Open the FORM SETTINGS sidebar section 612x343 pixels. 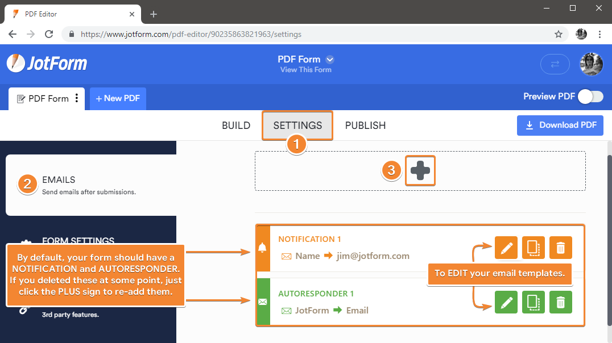click(78, 240)
